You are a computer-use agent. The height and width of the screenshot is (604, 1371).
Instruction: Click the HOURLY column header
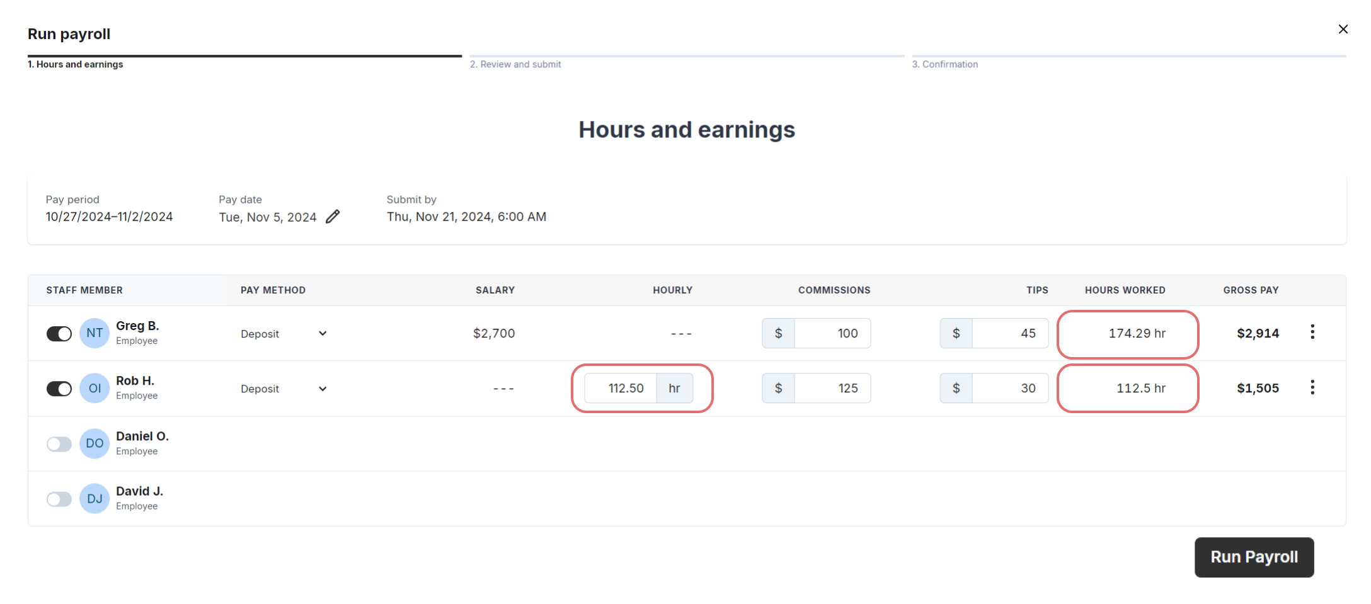pos(672,290)
